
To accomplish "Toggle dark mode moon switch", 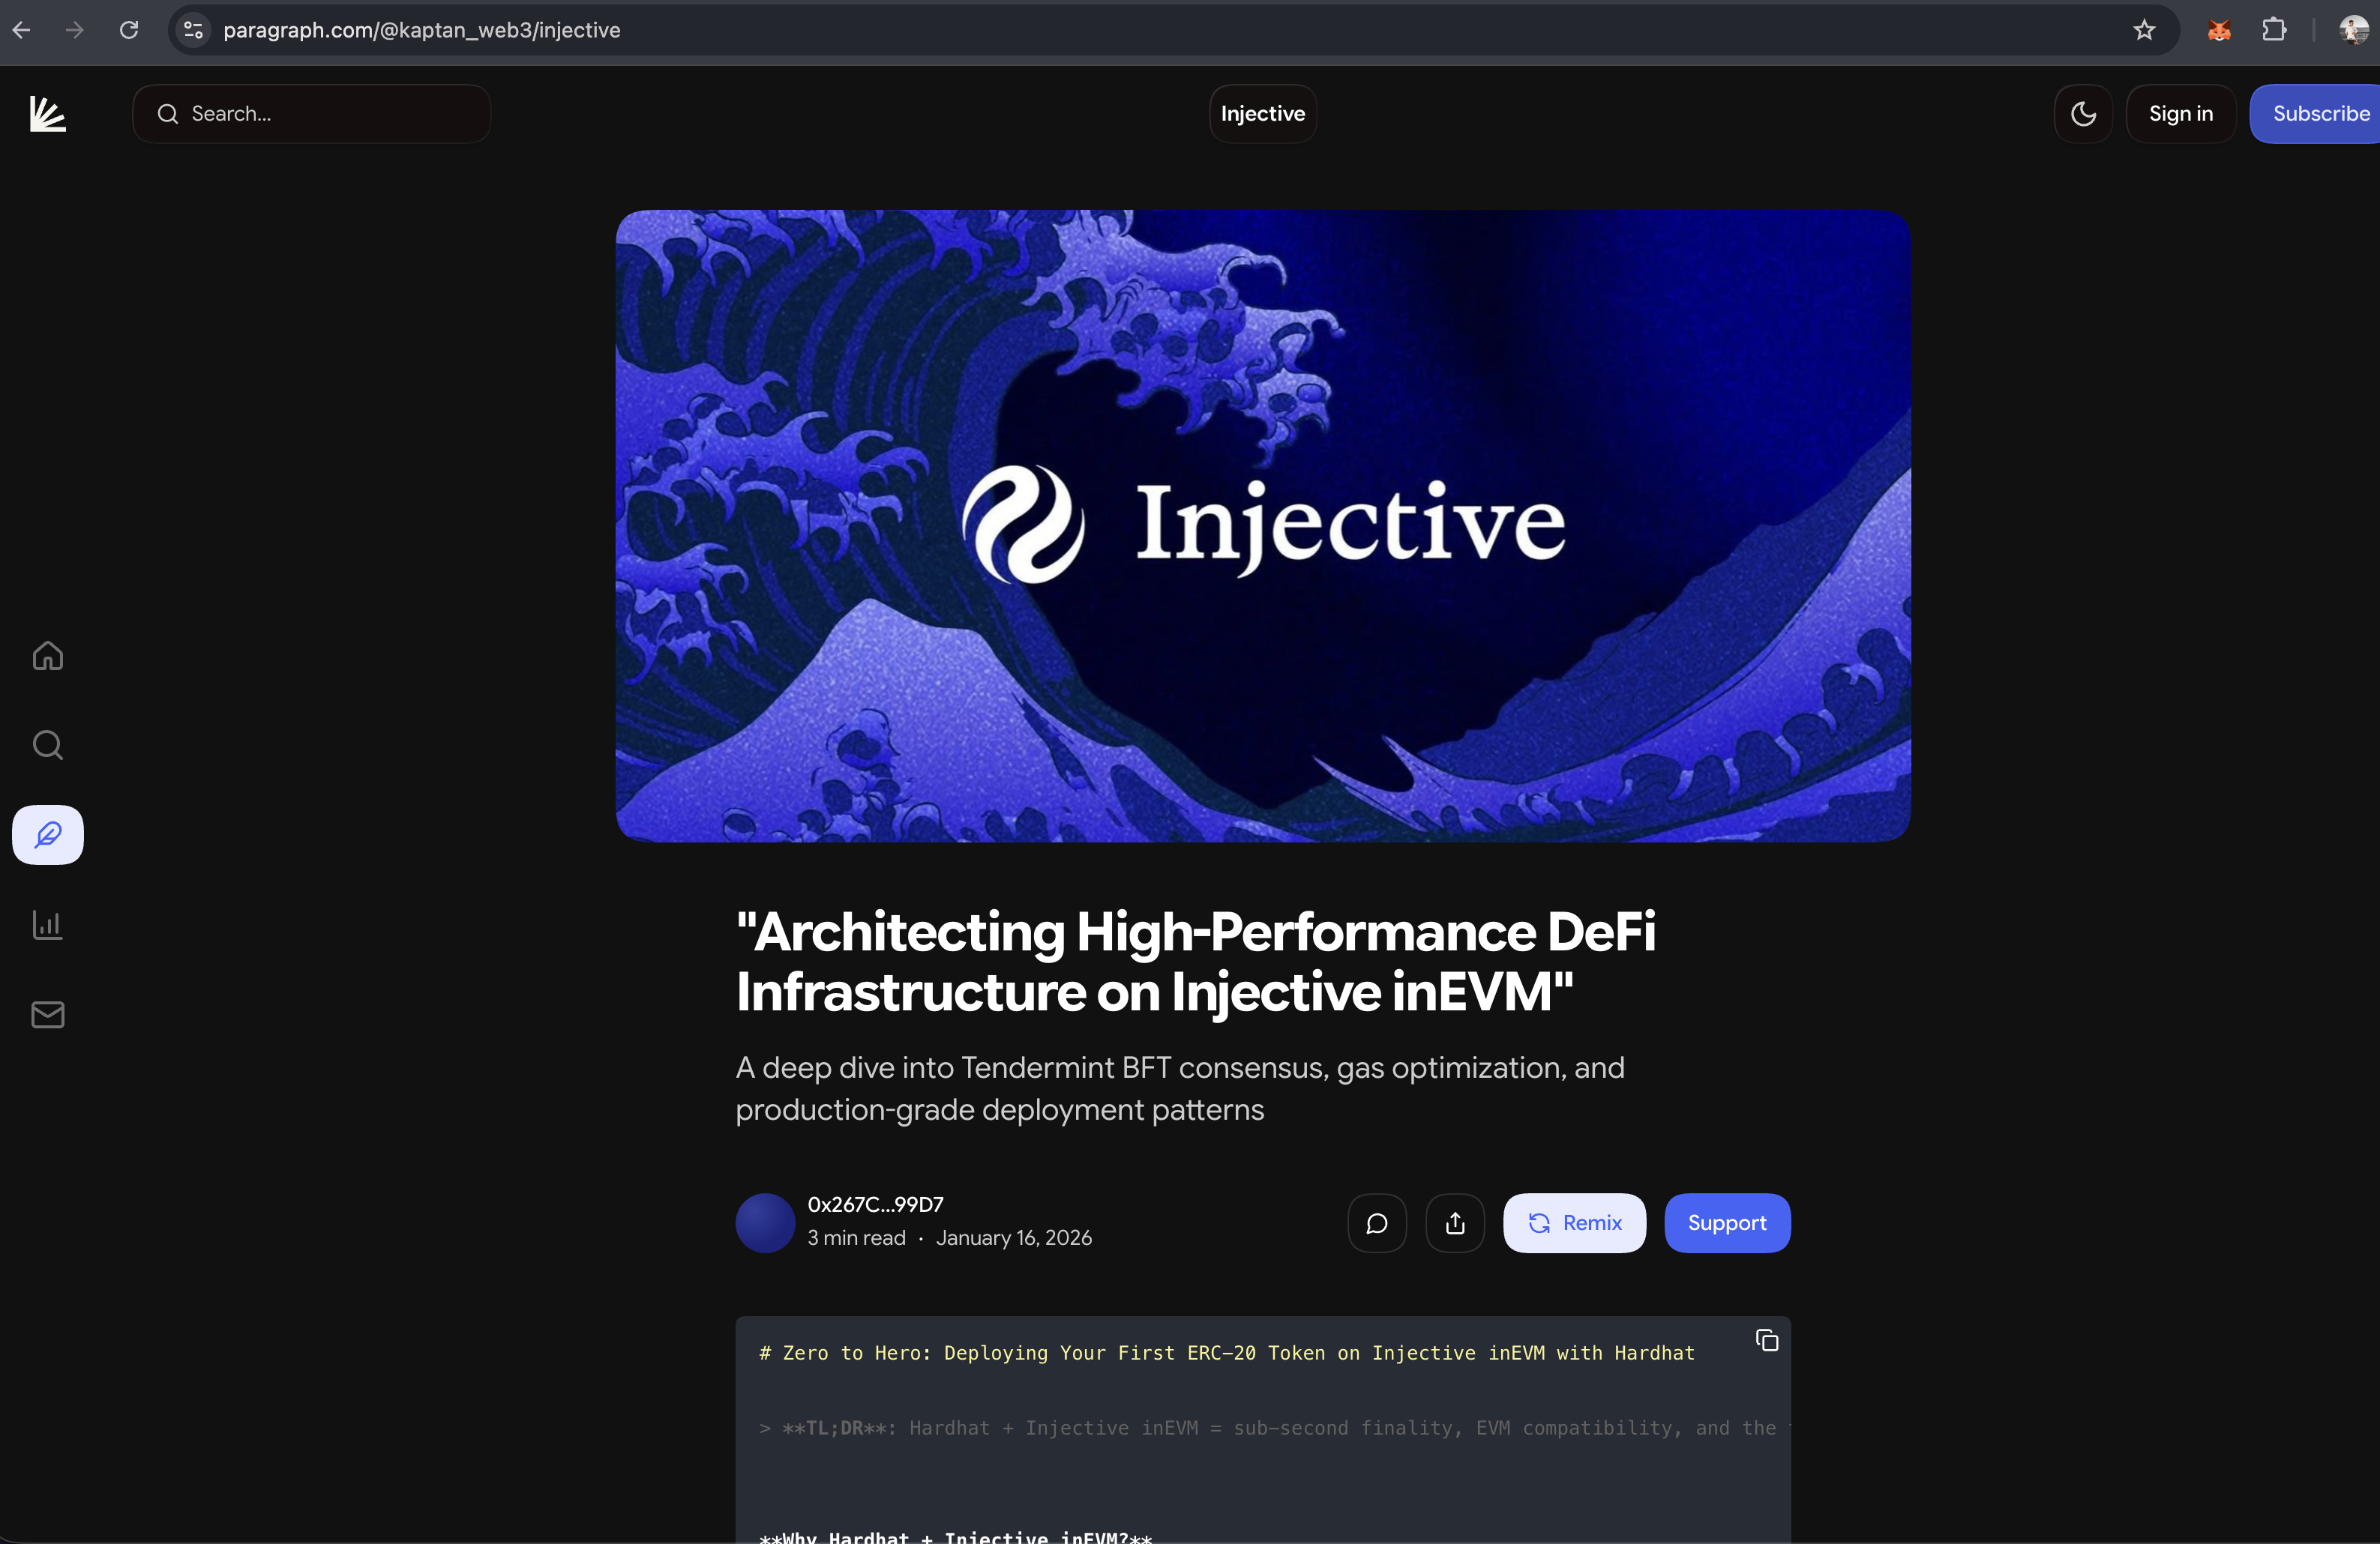I will pyautogui.click(x=2082, y=114).
